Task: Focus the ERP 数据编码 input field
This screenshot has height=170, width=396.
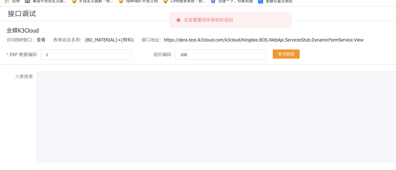Action: tap(86, 55)
